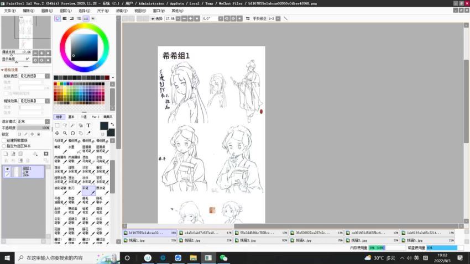Select the 水墨 brush preset
The width and height of the screenshot is (470, 264).
pos(75,149)
